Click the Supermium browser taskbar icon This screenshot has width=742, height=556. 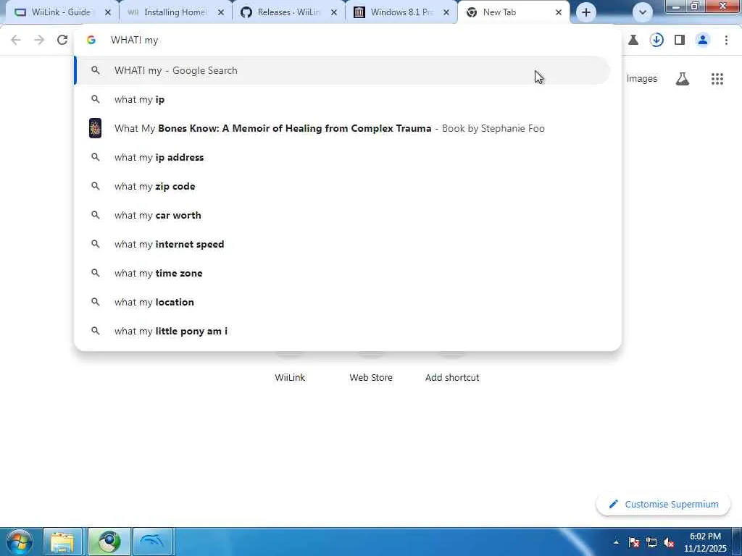pyautogui.click(x=109, y=542)
